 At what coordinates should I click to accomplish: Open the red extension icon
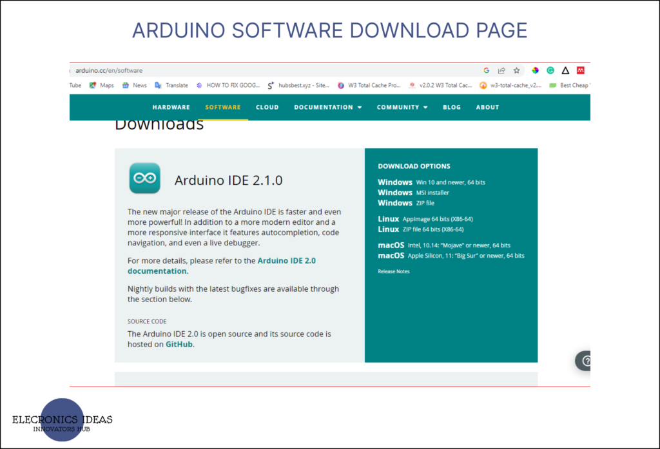click(581, 70)
